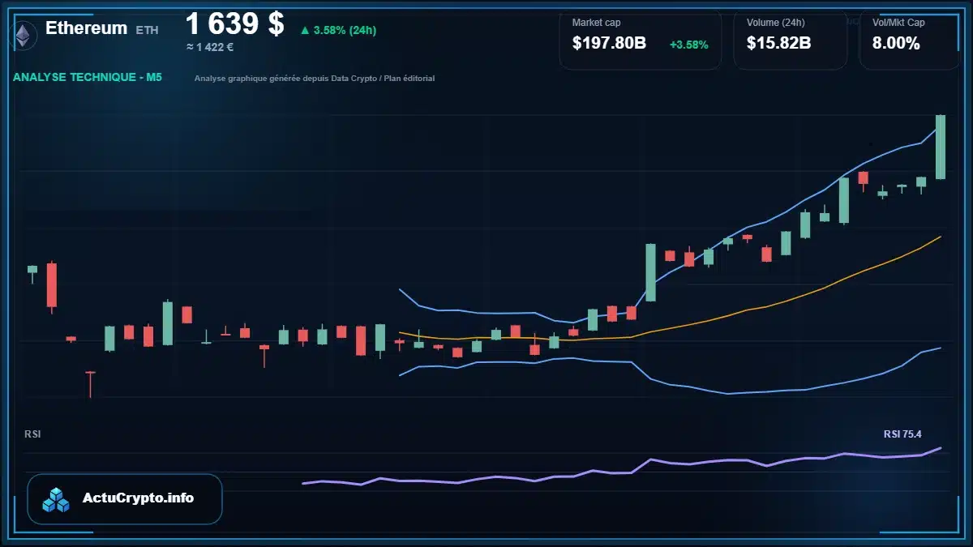Viewport: 973px width, 547px height.
Task: Click the $197.80B market cap value
Action: [x=609, y=44]
